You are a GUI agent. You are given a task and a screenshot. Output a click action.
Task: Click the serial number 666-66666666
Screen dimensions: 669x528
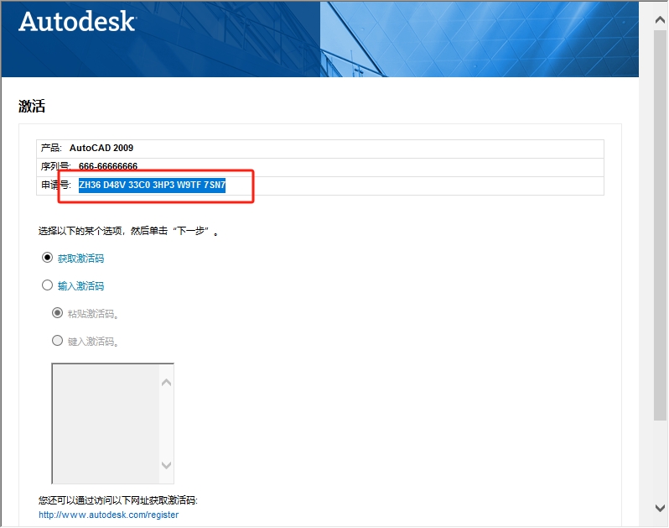(x=108, y=166)
